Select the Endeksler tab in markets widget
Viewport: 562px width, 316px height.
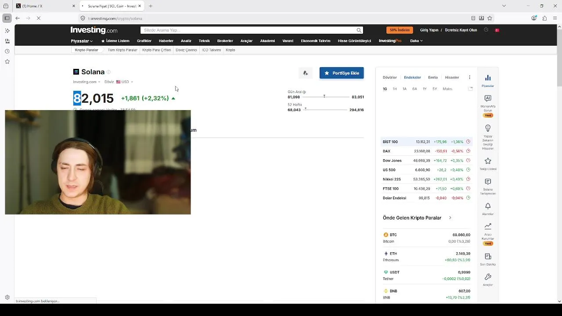412,77
